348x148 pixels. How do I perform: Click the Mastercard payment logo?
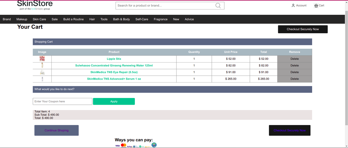pyautogui.click(x=123, y=146)
